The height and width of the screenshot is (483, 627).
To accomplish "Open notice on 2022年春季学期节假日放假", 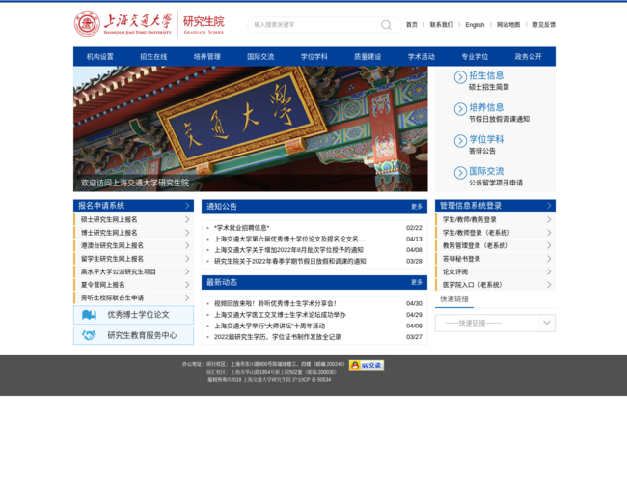I will click(x=290, y=261).
